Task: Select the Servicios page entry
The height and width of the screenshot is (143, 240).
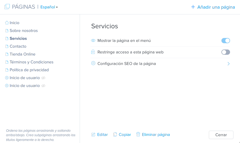Action: (18, 38)
